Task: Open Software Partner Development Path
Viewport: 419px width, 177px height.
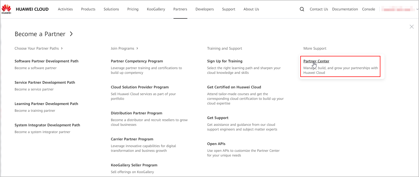Action: [46, 61]
